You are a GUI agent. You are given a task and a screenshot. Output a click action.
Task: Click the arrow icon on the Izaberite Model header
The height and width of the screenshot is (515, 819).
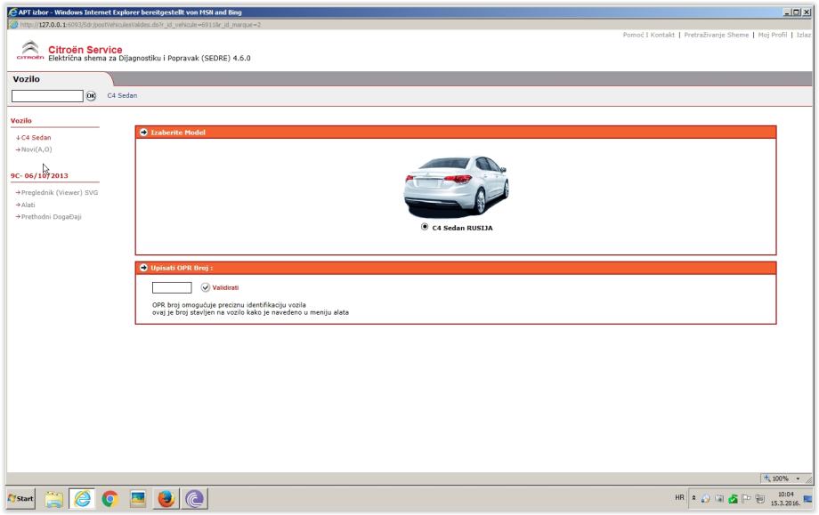tap(143, 133)
